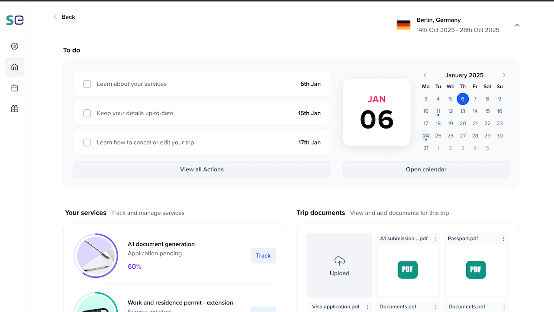This screenshot has height=312, width=554.
Task: Collapse the Berlin, Germany trip selector chevron
Action: click(x=517, y=25)
